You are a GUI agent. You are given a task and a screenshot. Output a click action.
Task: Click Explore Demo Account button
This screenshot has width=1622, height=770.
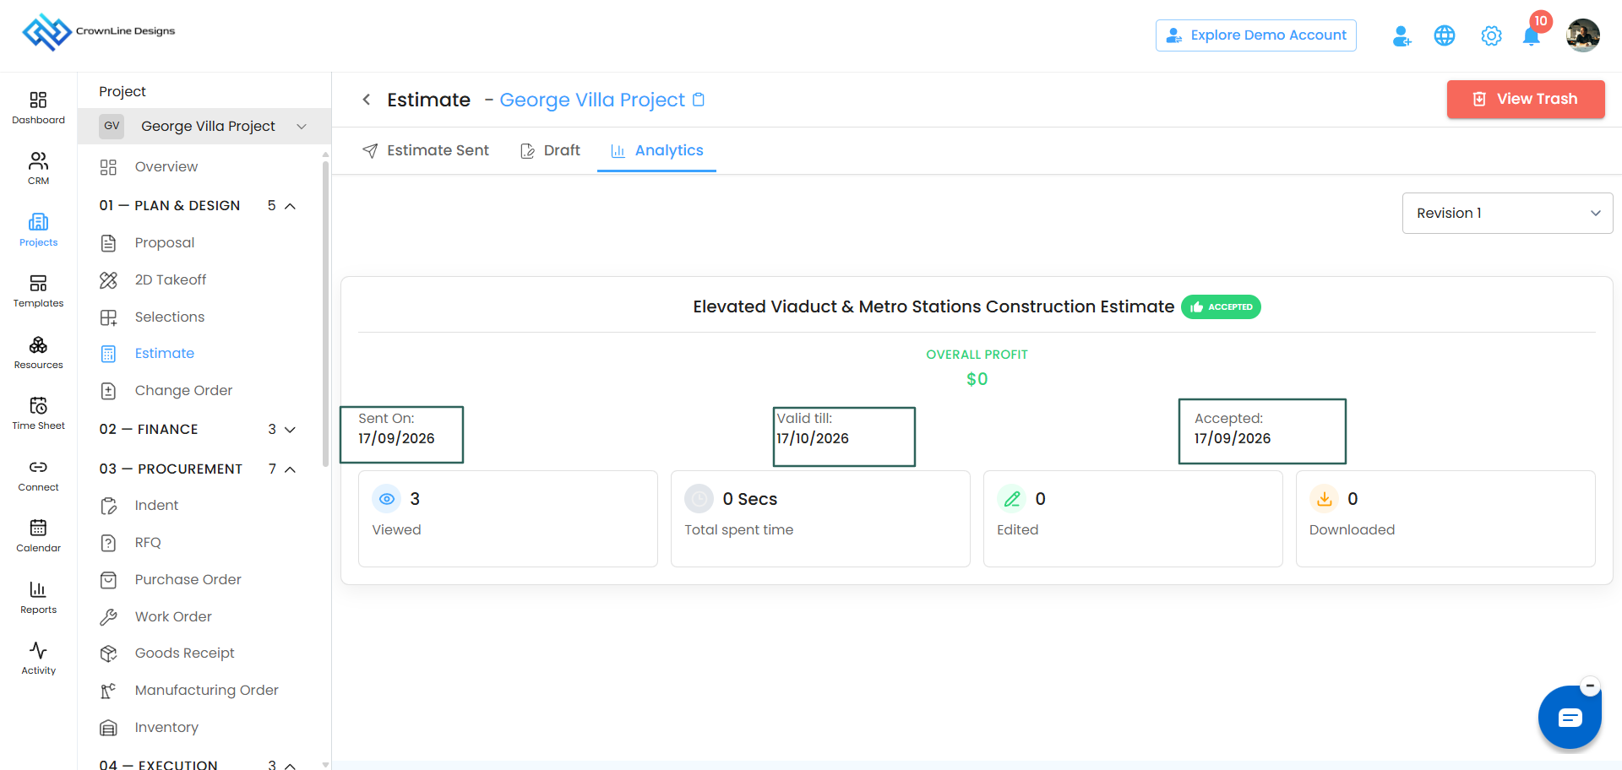pos(1255,35)
